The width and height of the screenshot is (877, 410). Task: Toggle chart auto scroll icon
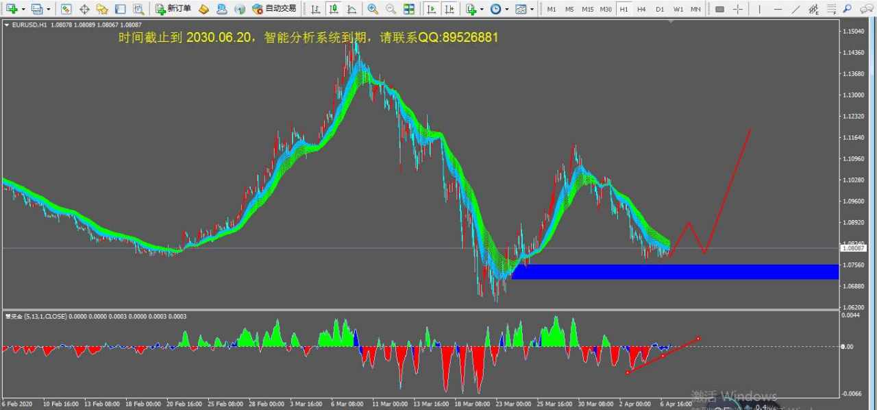point(431,9)
